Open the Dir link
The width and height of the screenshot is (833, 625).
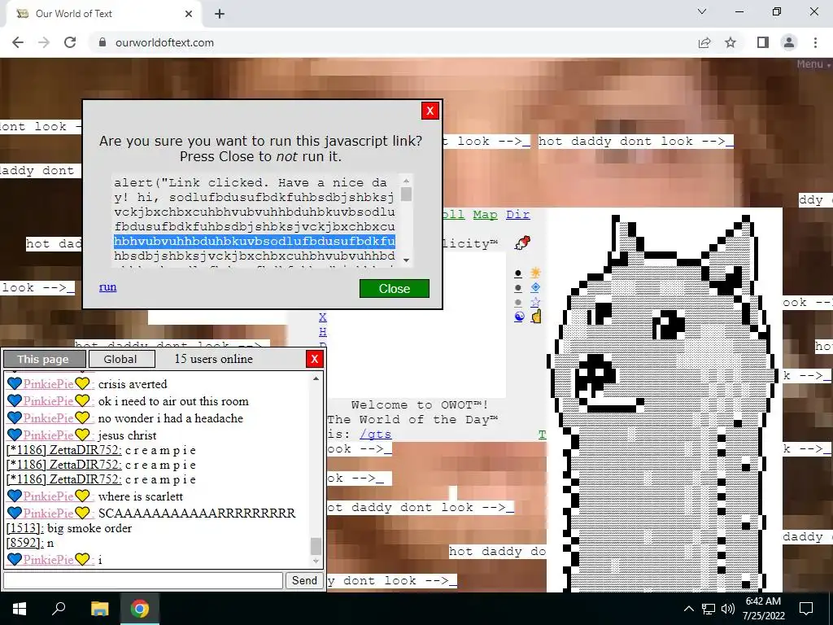(517, 214)
